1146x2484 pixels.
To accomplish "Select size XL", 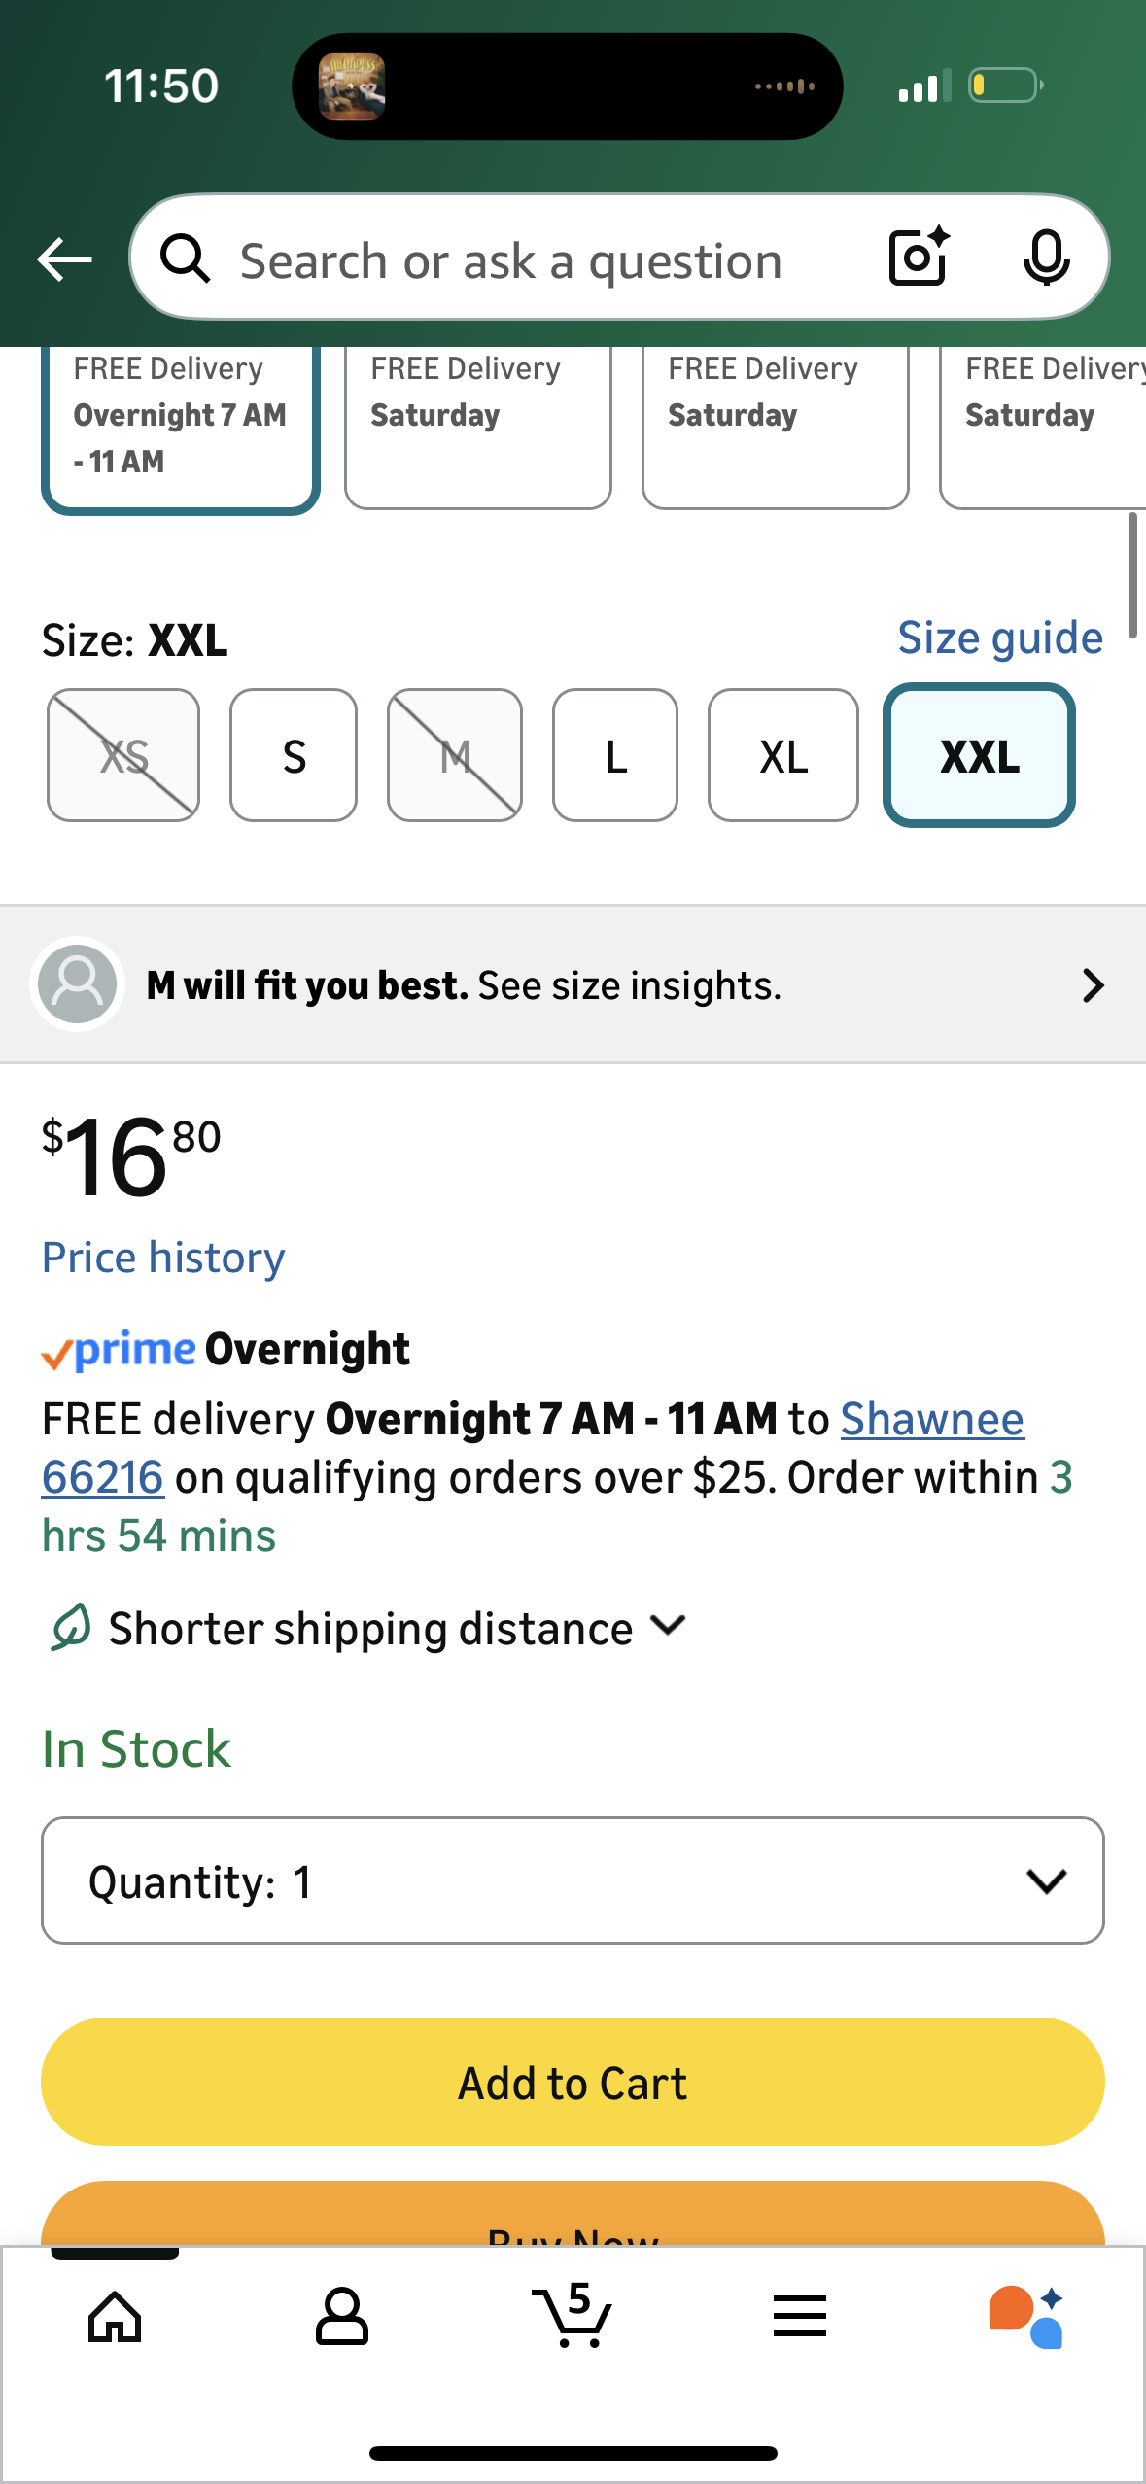I will (x=783, y=756).
